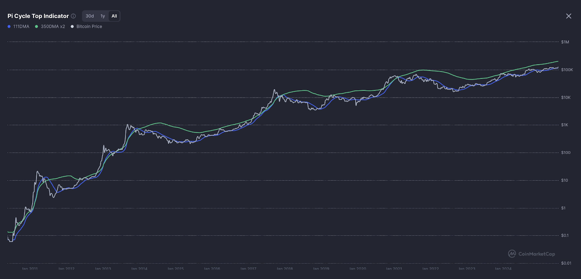Viewport: 581px width, 279px height.
Task: Click the Pi Cycle Top Indicator title
Action: tap(38, 16)
